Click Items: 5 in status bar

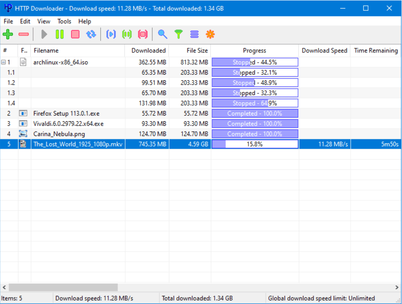tap(12, 298)
